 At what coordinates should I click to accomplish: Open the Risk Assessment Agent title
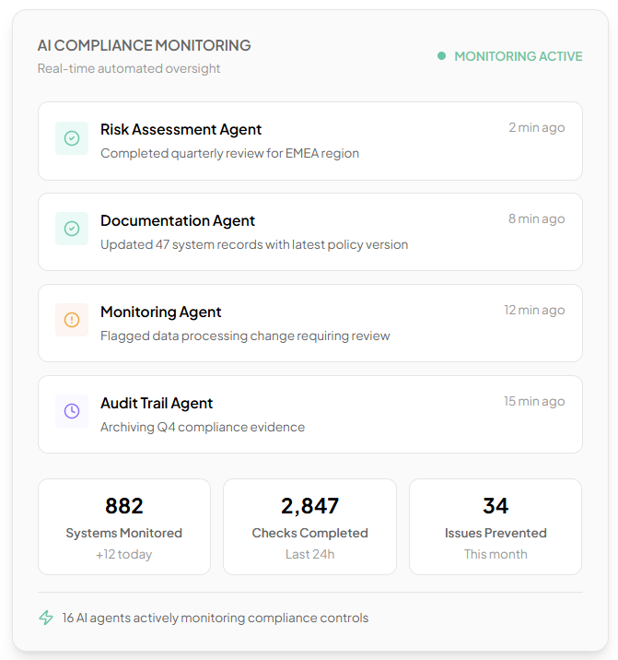coord(181,130)
